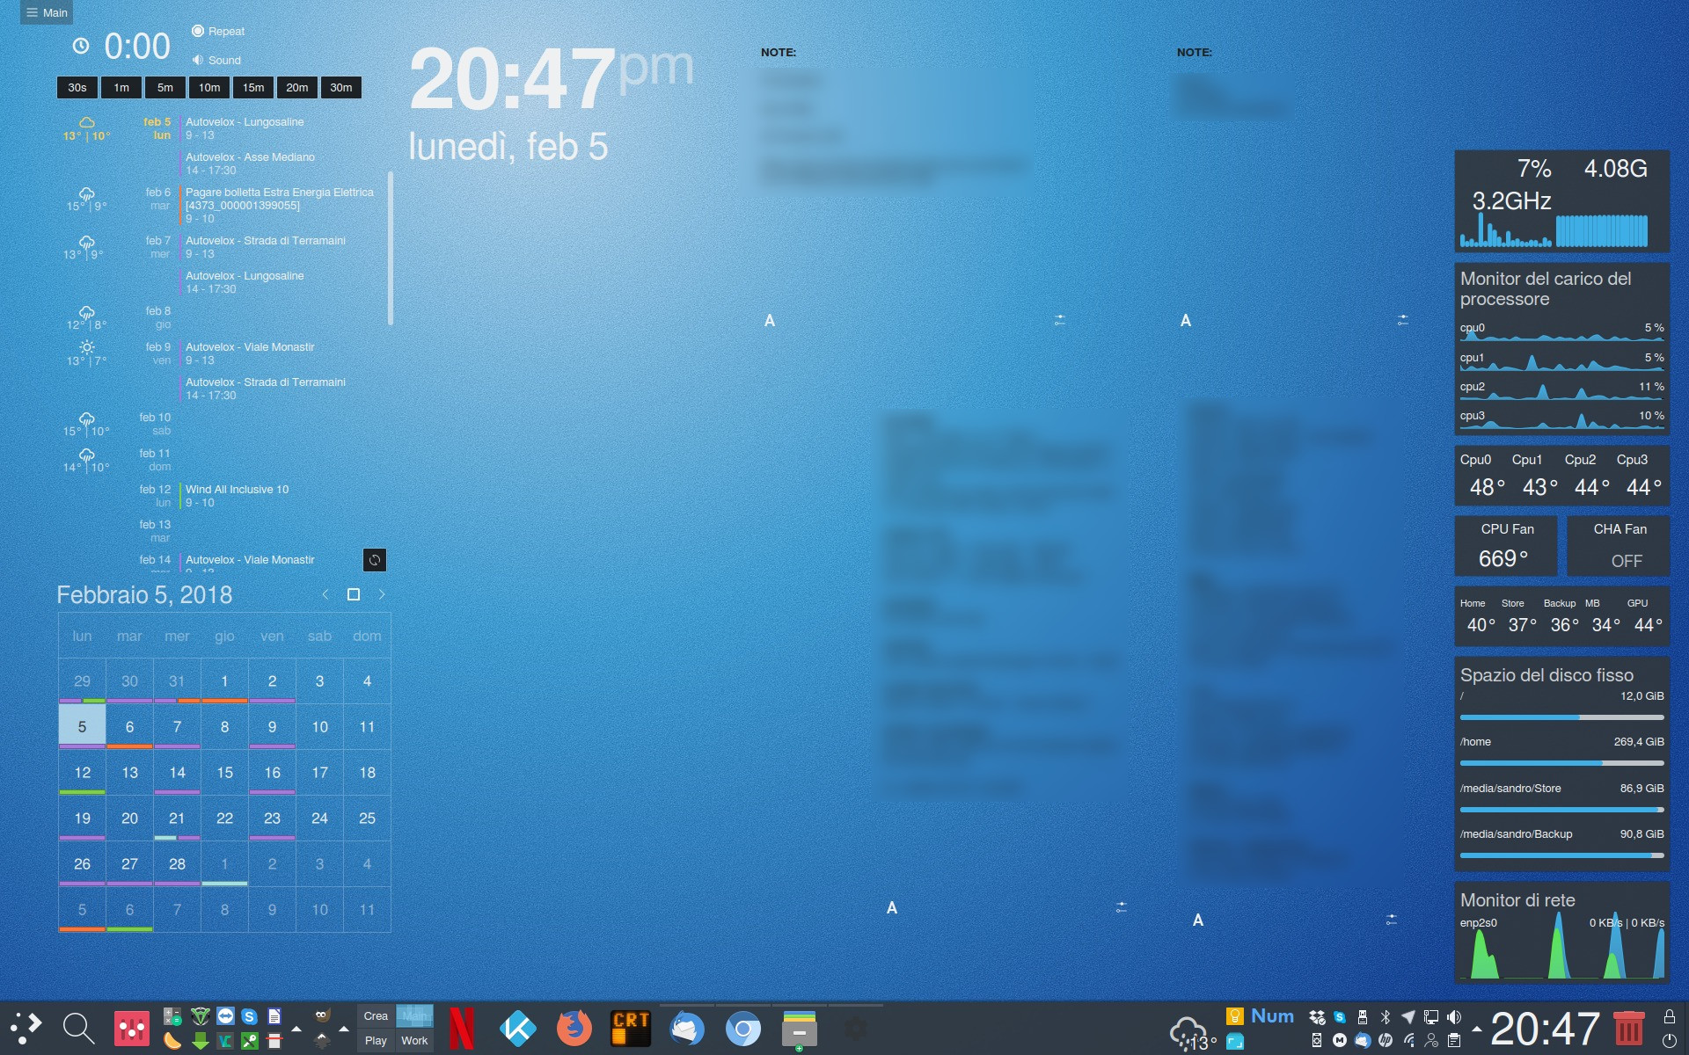
Task: Lock the screen with padlock icon
Action: tap(1669, 1016)
